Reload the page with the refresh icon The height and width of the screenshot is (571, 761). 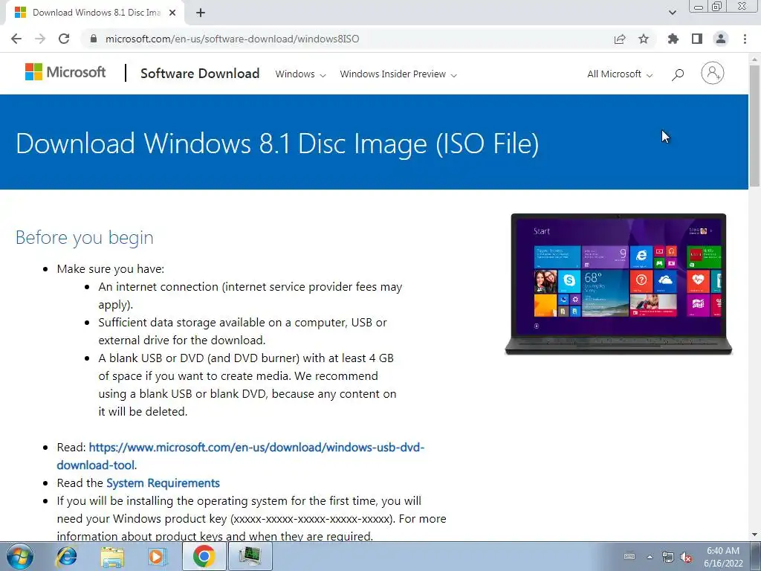pyautogui.click(x=64, y=39)
